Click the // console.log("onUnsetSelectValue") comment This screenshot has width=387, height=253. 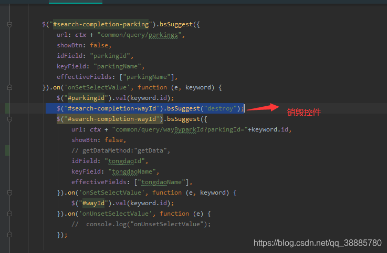[141, 224]
